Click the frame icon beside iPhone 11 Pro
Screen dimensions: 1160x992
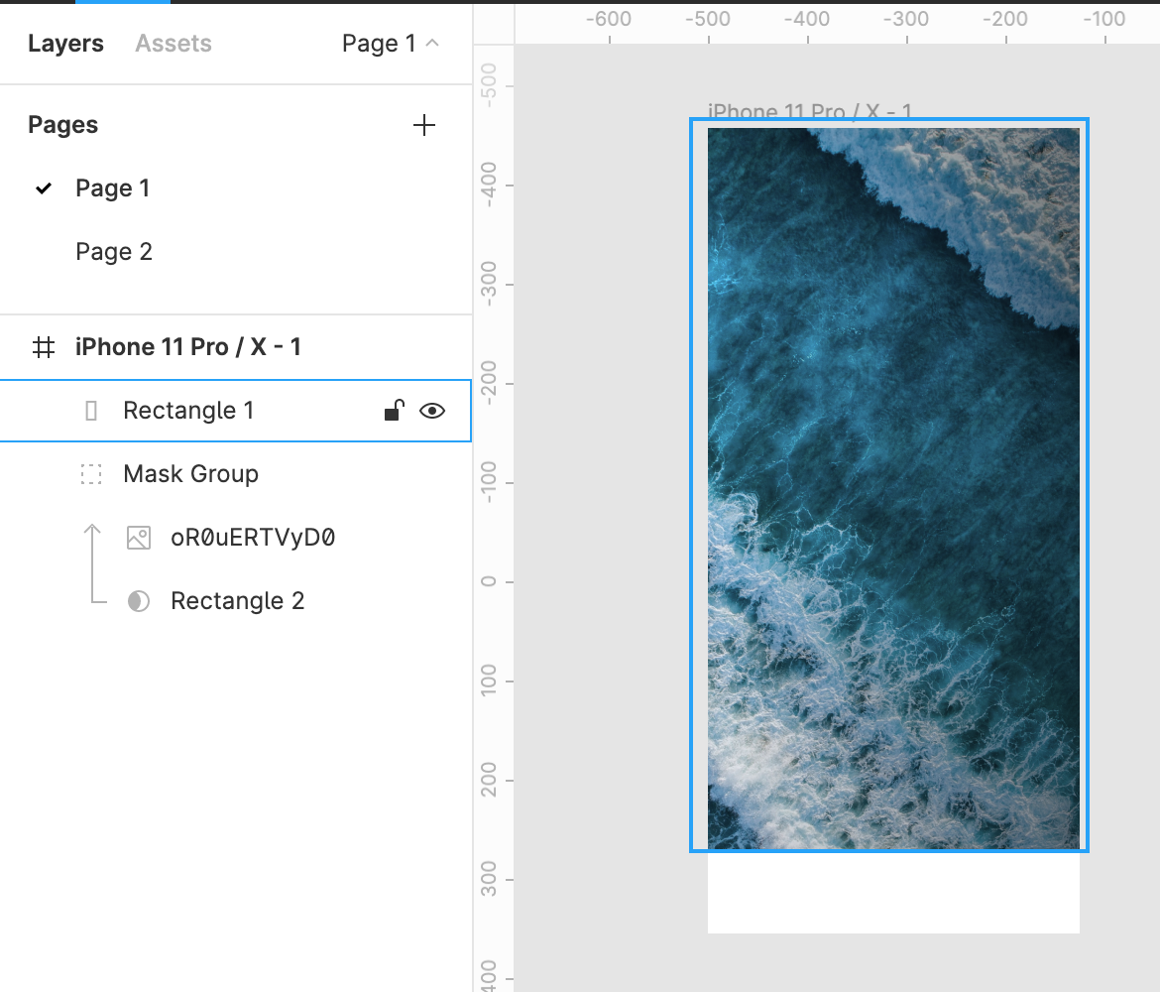pos(44,347)
